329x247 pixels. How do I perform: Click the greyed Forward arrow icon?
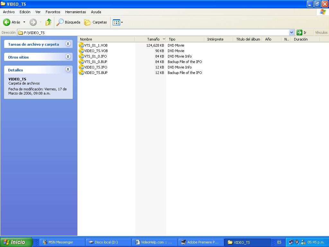pos(33,22)
